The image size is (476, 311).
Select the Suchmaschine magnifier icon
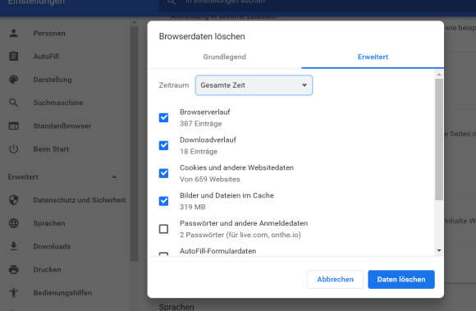tap(13, 103)
